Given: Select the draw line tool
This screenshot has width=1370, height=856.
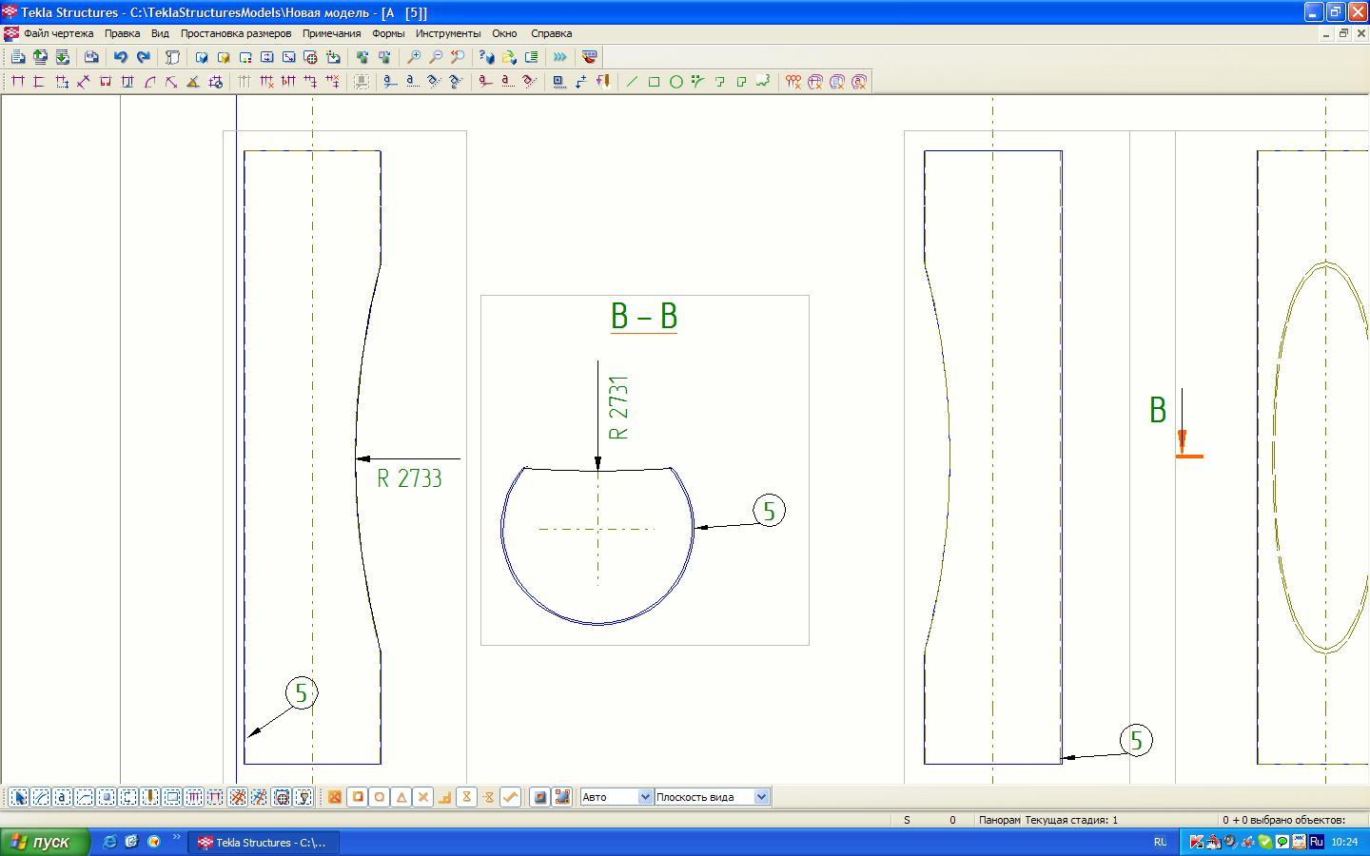Looking at the screenshot, I should (x=632, y=82).
